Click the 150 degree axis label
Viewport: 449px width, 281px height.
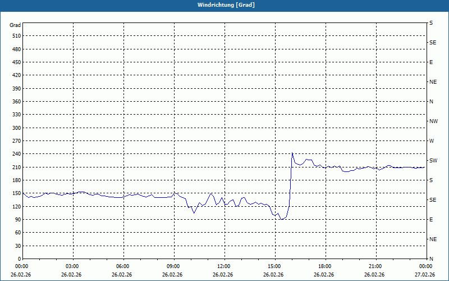17,193
